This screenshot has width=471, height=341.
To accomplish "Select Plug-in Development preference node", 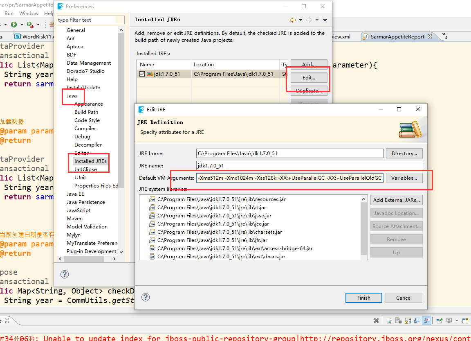I will (91, 251).
